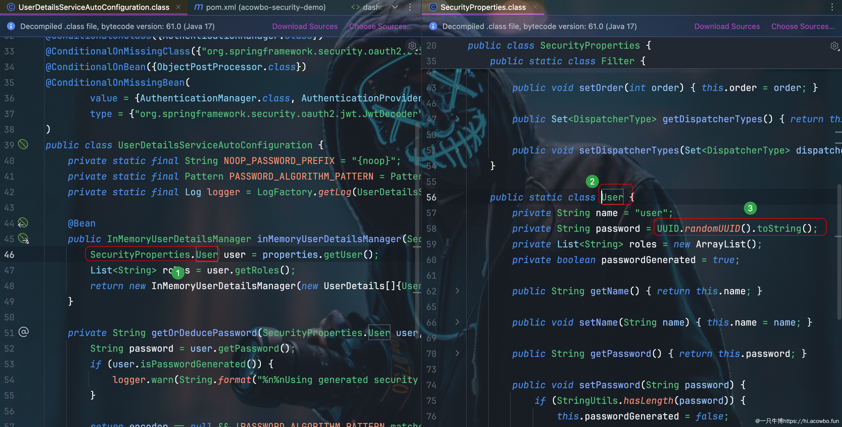Close the SecurityProperties.class tab
Image resolution: width=842 pixels, height=427 pixels.
tap(535, 7)
